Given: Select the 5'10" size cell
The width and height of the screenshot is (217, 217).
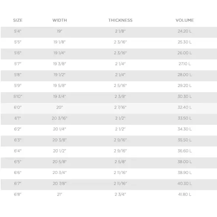Looking at the screenshot, I should click(18, 96).
